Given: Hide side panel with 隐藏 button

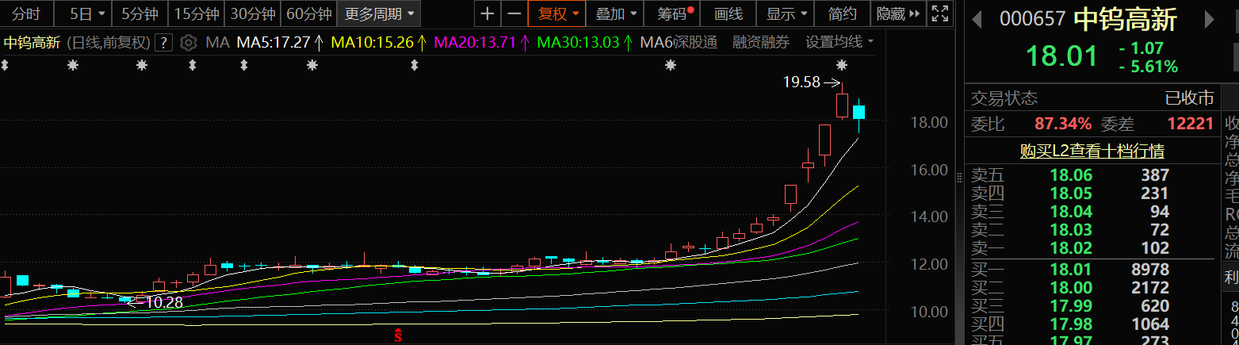Looking at the screenshot, I should (x=897, y=13).
